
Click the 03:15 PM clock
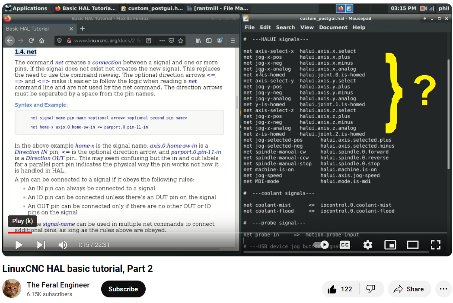[403, 8]
